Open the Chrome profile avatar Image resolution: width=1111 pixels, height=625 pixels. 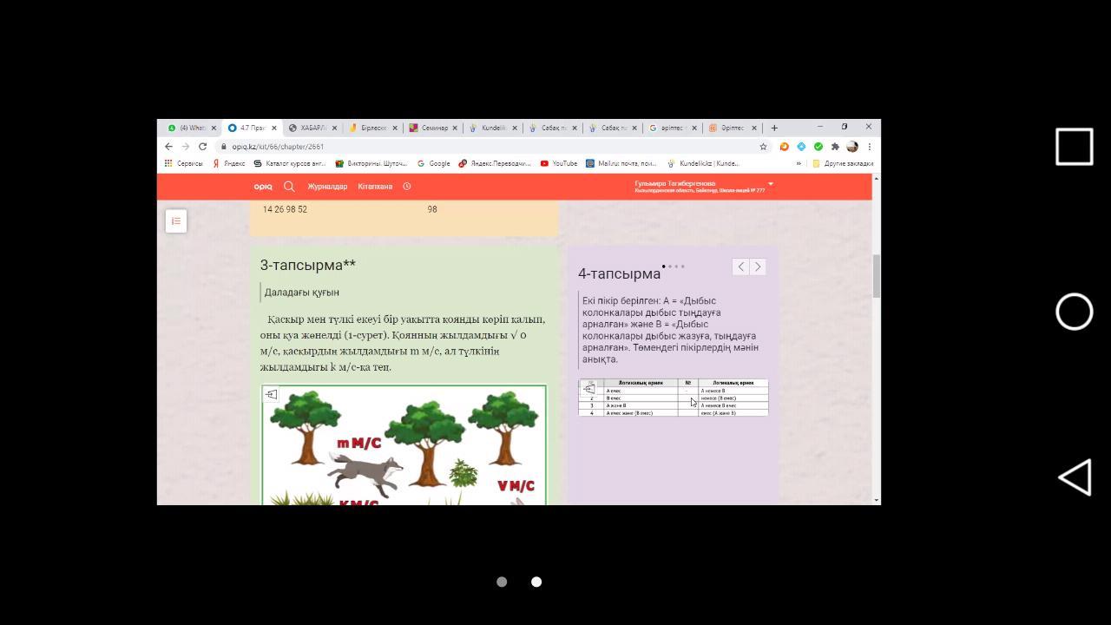point(852,147)
